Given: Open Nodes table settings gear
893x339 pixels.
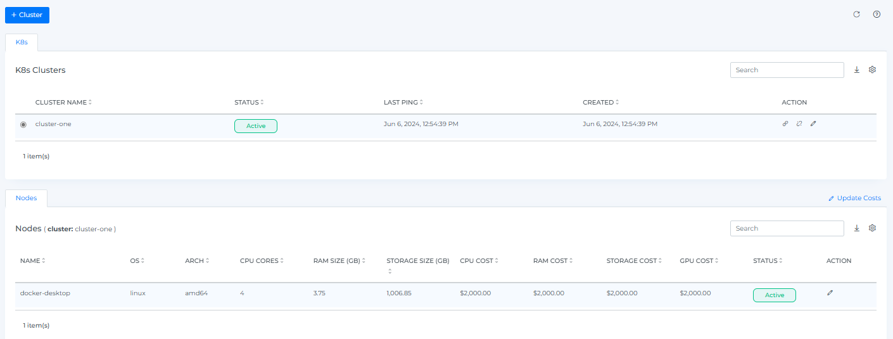Looking at the screenshot, I should [x=872, y=228].
